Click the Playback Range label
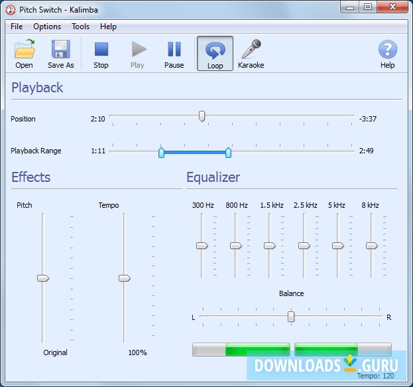 (36, 151)
